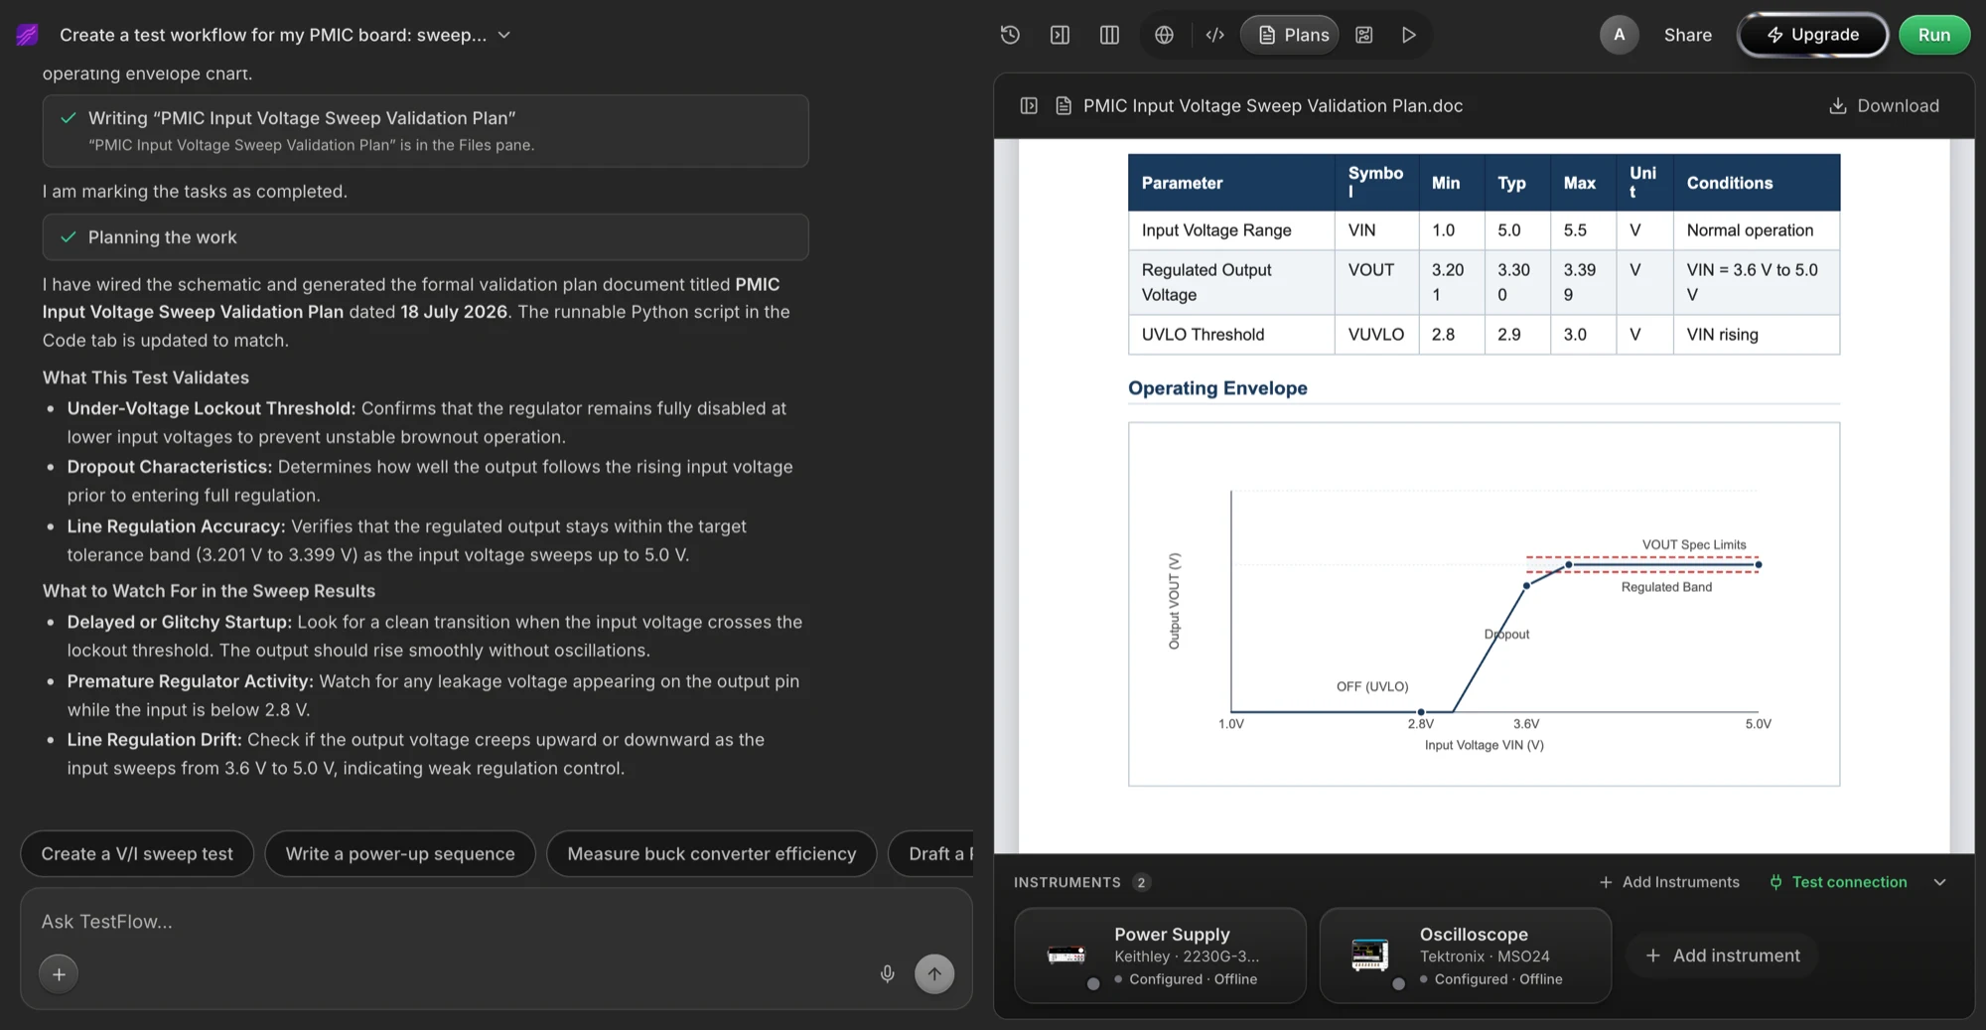Click the Write a power-up sequence suggestion
Viewport: 1986px width, 1030px height.
[x=400, y=854]
